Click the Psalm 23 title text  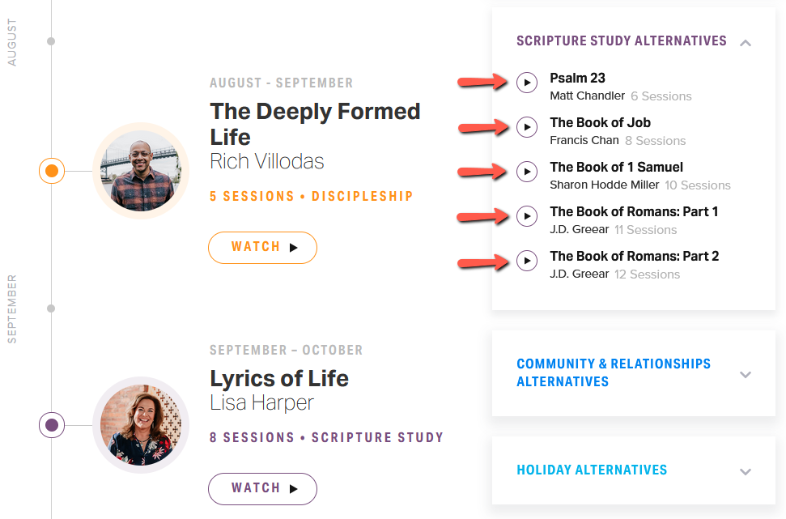pos(577,79)
